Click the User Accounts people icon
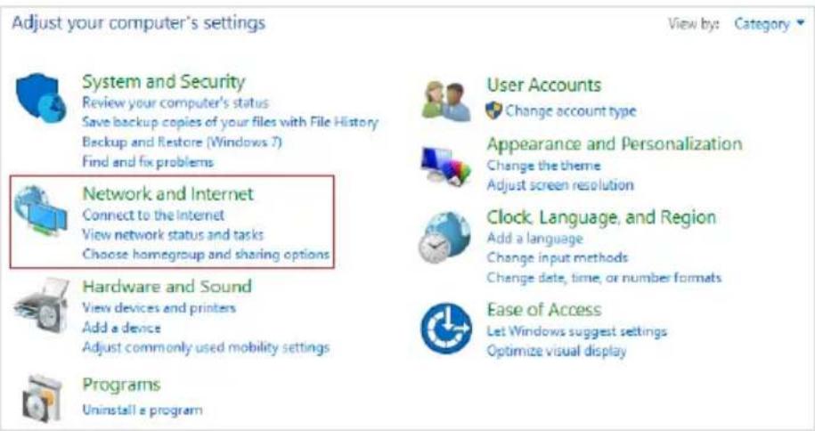Screen dimensions: 815x431 pos(446,102)
